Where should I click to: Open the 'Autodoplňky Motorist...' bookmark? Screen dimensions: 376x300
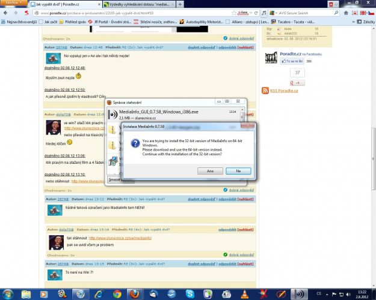[202, 22]
